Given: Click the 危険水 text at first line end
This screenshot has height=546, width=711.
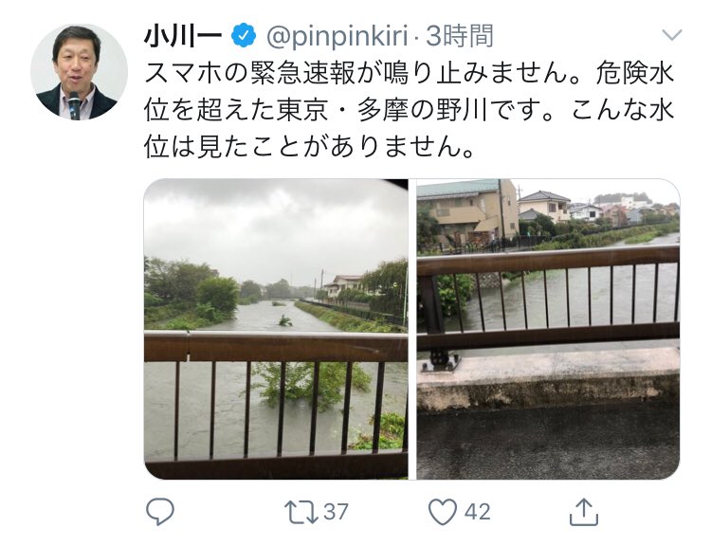Looking at the screenshot, I should (x=634, y=74).
